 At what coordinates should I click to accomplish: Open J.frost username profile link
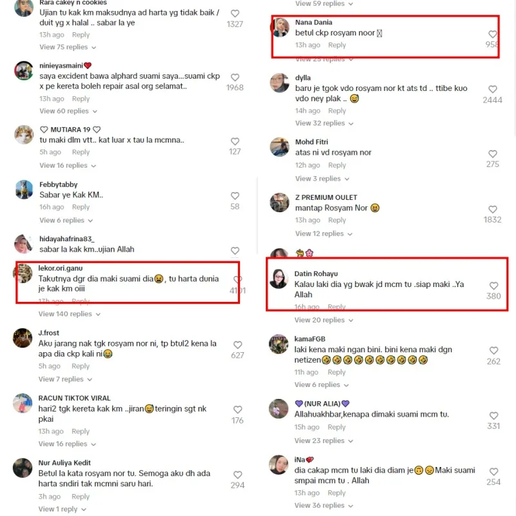[49, 333]
